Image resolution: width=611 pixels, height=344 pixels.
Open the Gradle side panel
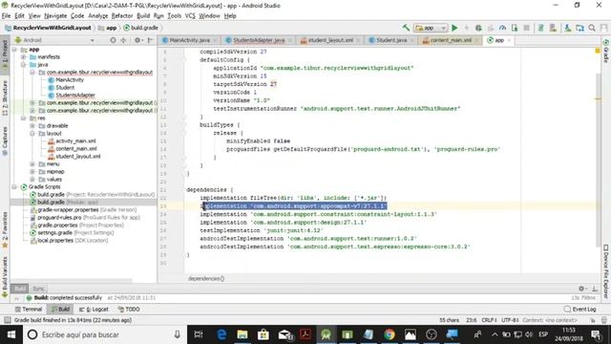(606, 51)
